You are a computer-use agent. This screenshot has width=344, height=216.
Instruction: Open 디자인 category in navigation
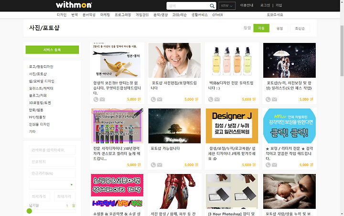click(62, 15)
